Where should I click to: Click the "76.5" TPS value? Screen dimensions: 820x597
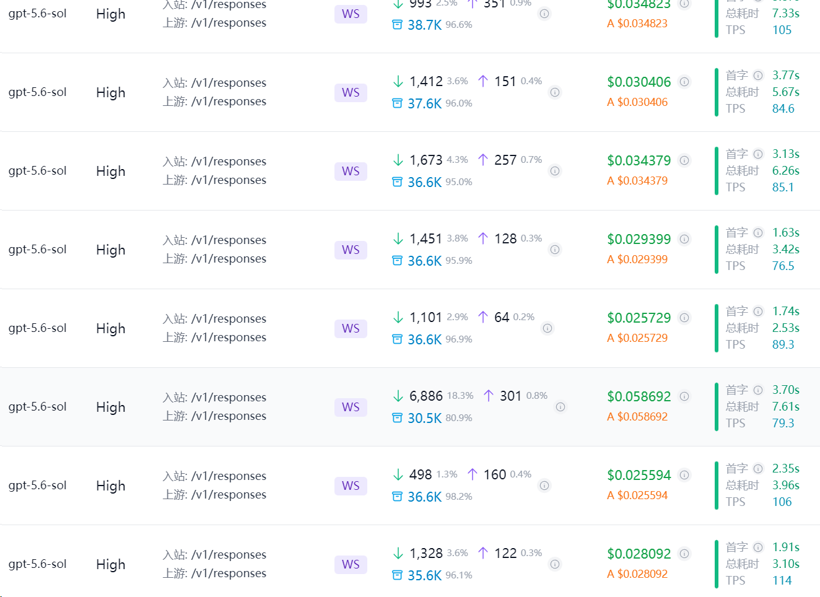783,266
